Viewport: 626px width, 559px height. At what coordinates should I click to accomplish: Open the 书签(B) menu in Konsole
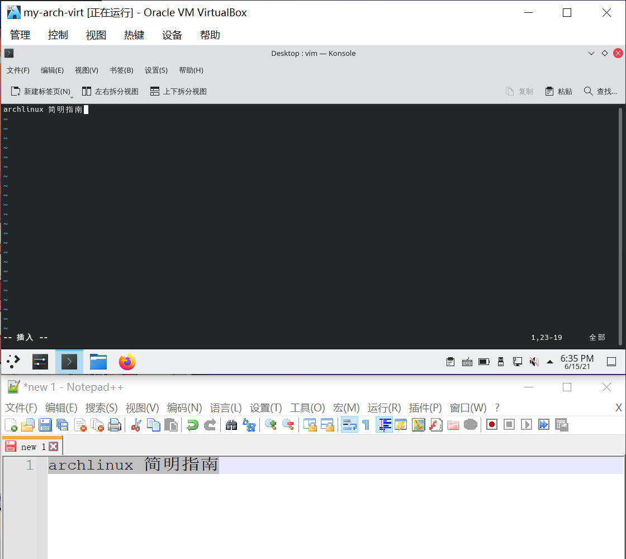tap(121, 70)
